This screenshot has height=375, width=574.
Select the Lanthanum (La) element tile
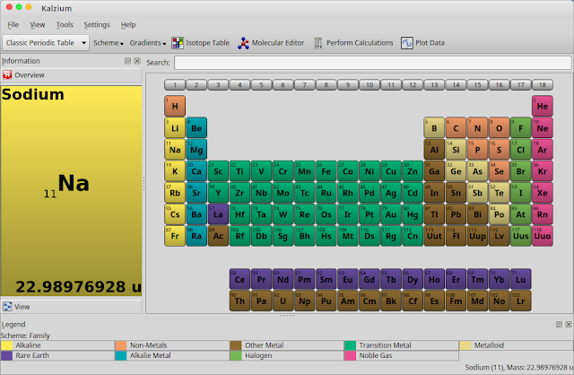tap(218, 214)
